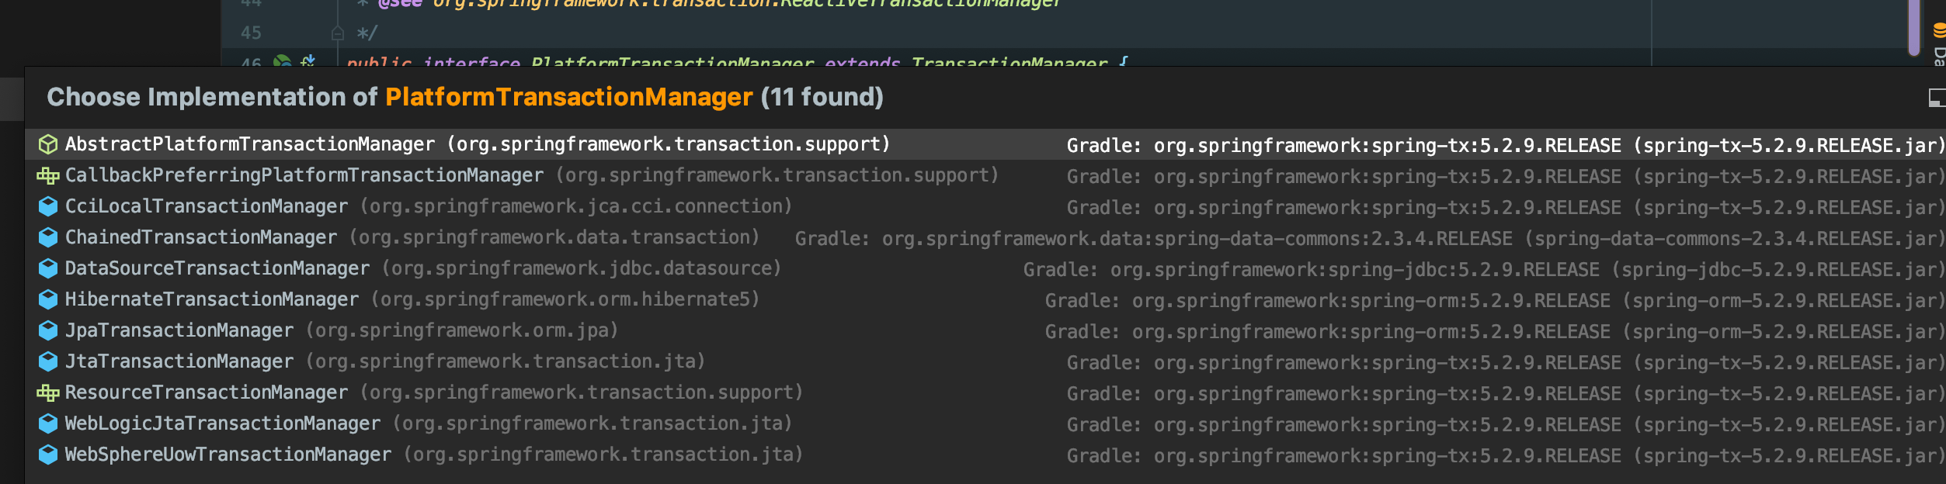The width and height of the screenshot is (1946, 484).
Task: Click the WebLogicJtaTransactionManager class icon
Action: click(48, 423)
